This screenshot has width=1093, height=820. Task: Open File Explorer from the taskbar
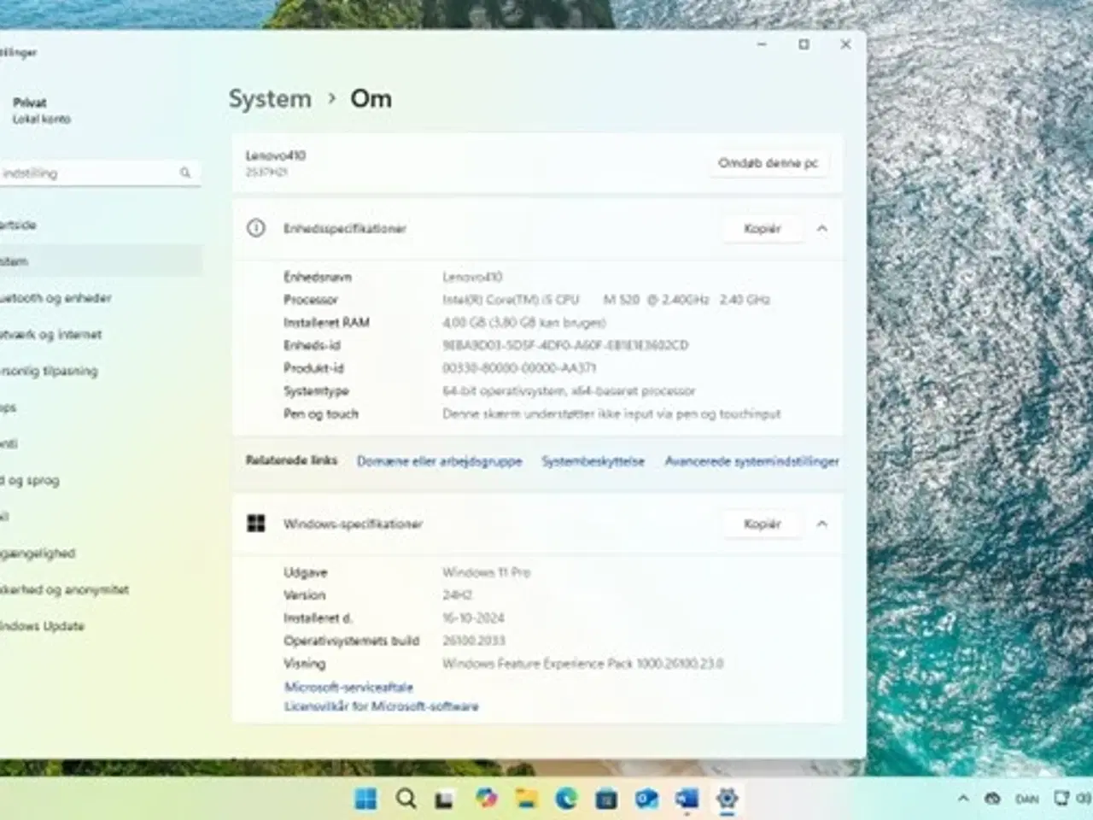click(x=526, y=799)
